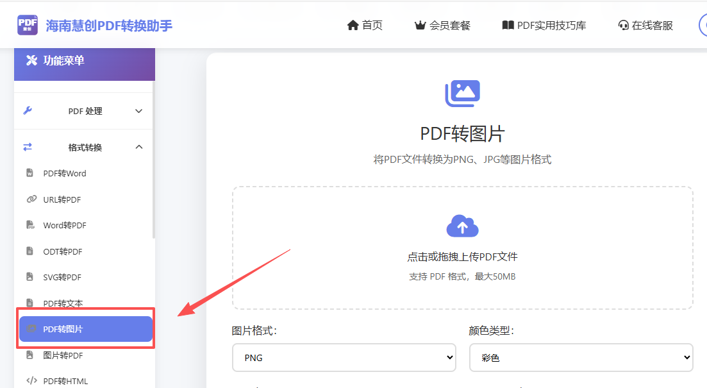707x388 pixels.
Task: Click the images icon beside PDF转图片 in sidebar
Action: click(x=31, y=328)
